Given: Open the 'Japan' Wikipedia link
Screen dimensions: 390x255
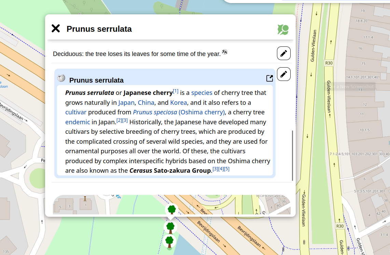Looking at the screenshot, I should click(x=126, y=102).
